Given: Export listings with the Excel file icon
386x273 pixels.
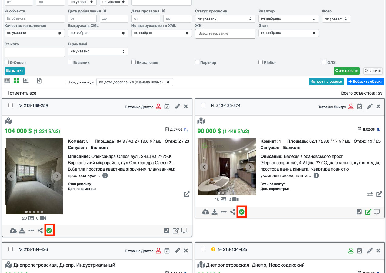Looking at the screenshot, I should coord(39,81).
